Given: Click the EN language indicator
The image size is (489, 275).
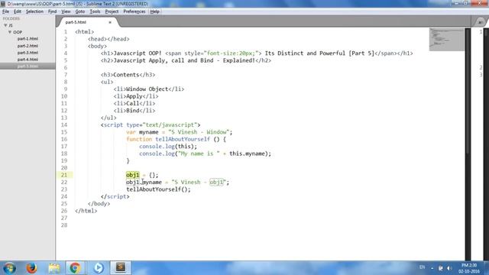Looking at the screenshot, I should pos(423,267).
